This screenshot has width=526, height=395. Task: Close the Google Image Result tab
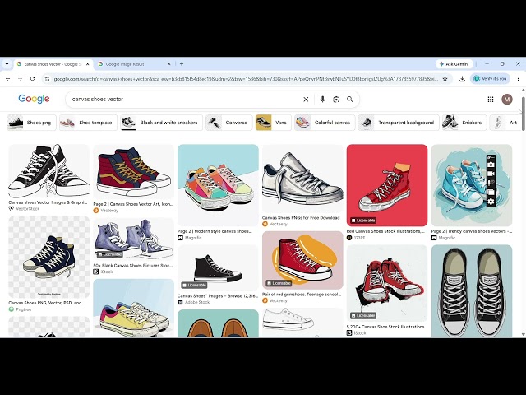tap(169, 64)
